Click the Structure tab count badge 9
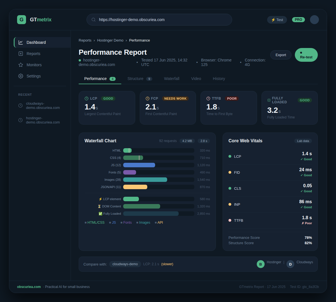 (x=149, y=79)
